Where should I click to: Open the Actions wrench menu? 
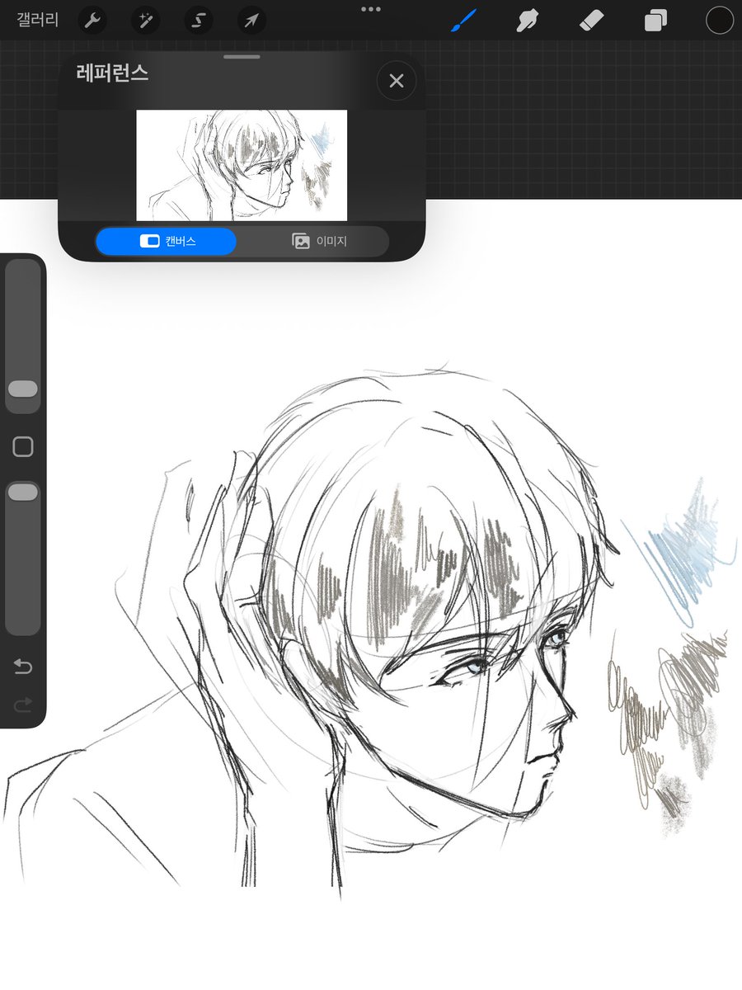pos(92,20)
